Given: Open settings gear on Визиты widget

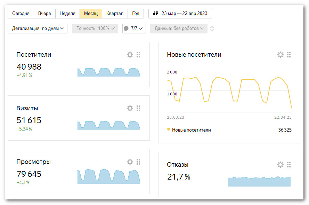Looking at the screenshot, I should pyautogui.click(x=130, y=108).
